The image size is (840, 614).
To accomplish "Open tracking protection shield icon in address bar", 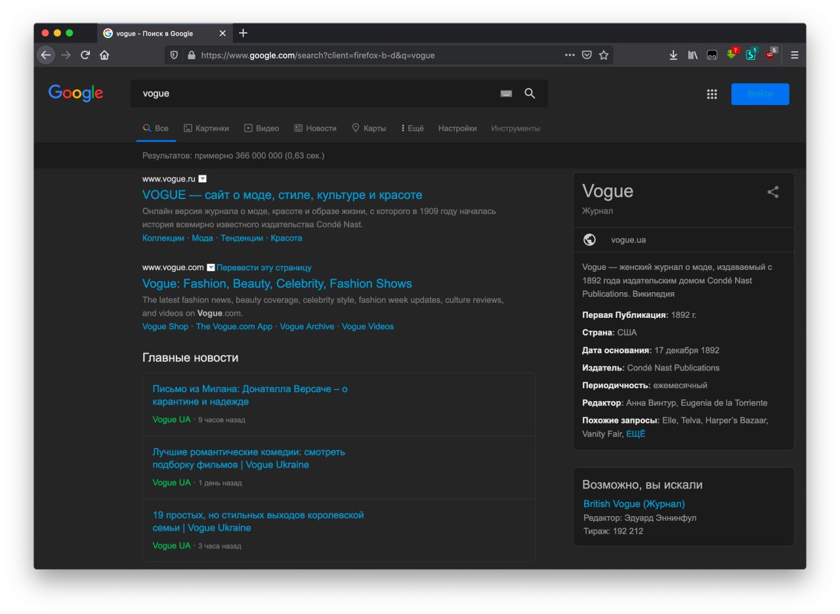I will [175, 55].
